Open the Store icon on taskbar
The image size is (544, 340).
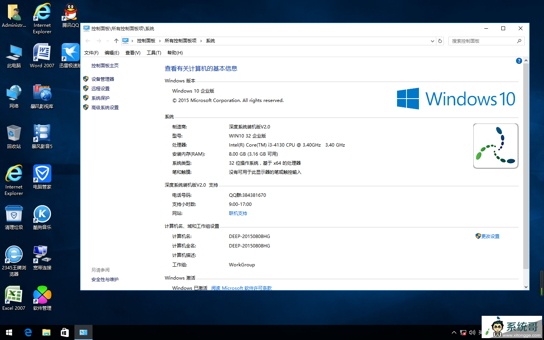[x=65, y=332]
